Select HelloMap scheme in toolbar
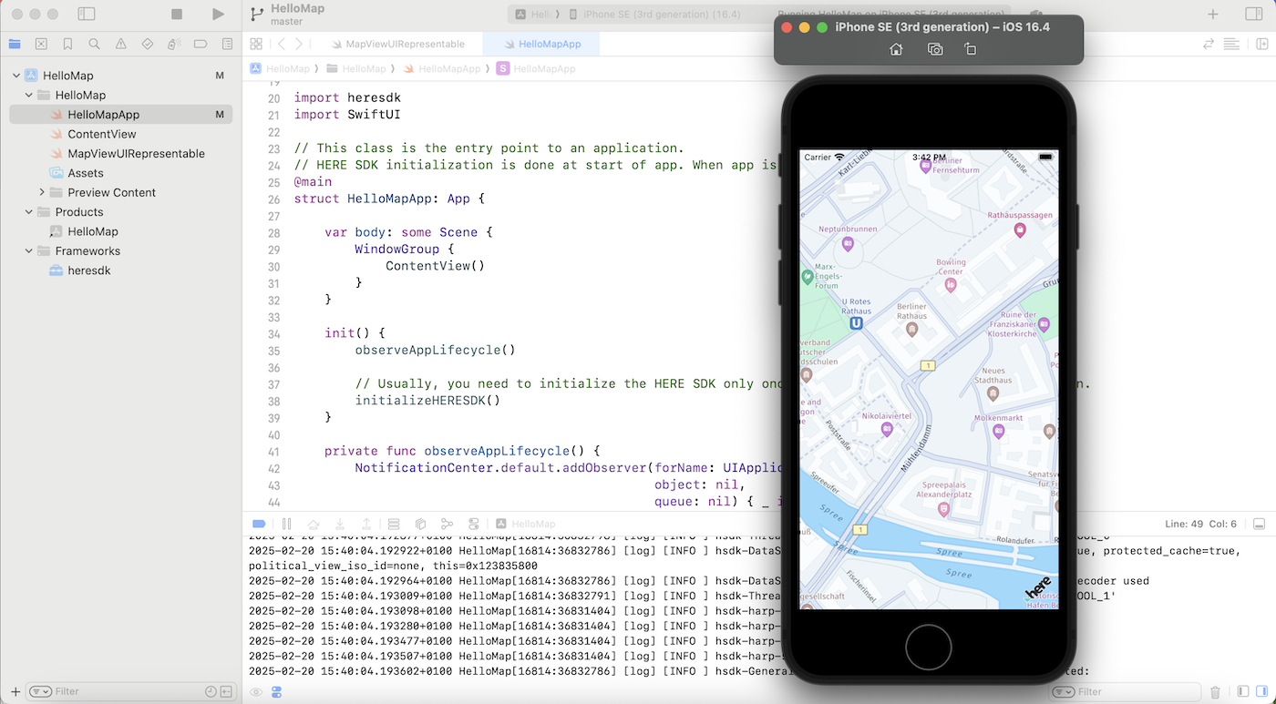The image size is (1276, 704). 534,15
